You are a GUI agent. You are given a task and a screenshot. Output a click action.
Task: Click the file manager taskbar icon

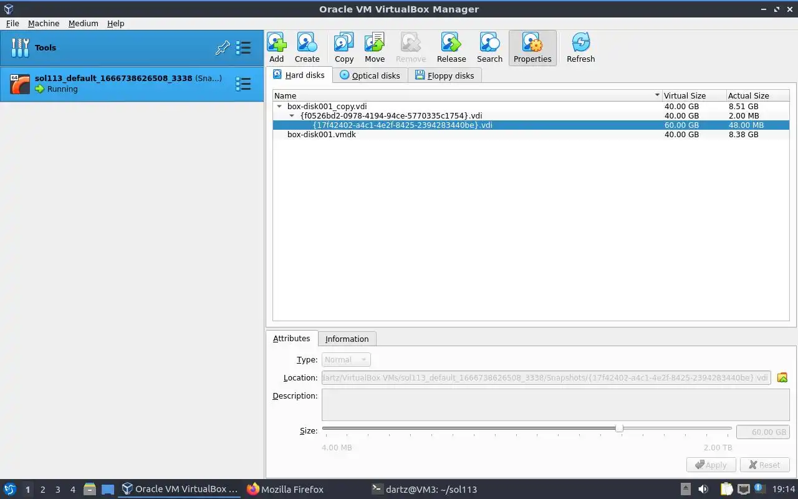pos(90,490)
